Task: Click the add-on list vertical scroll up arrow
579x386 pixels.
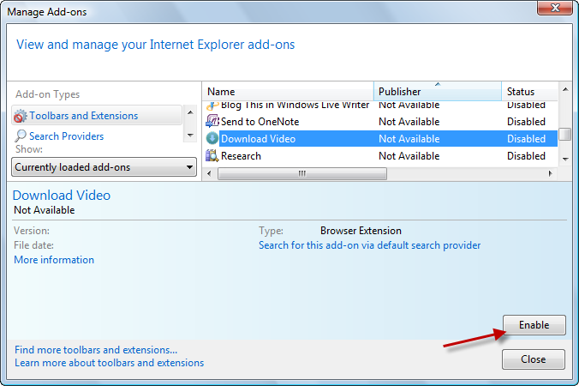Action: pyautogui.click(x=565, y=89)
